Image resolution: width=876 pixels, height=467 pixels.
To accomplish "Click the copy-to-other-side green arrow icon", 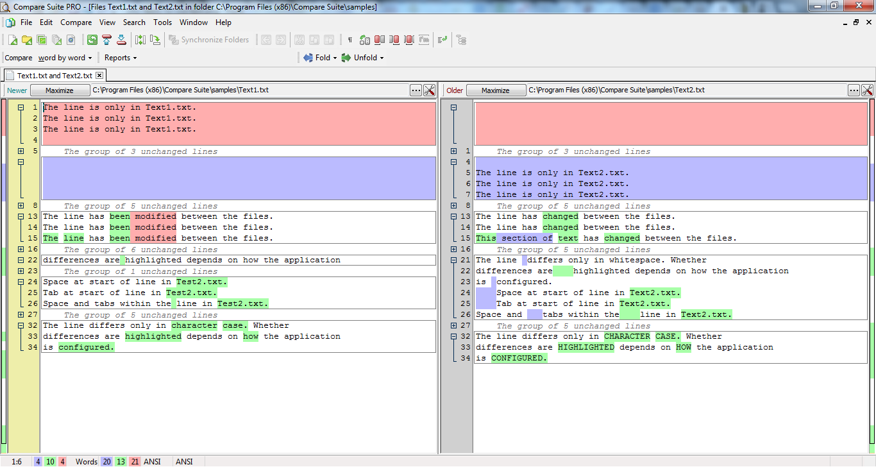I will coord(155,40).
